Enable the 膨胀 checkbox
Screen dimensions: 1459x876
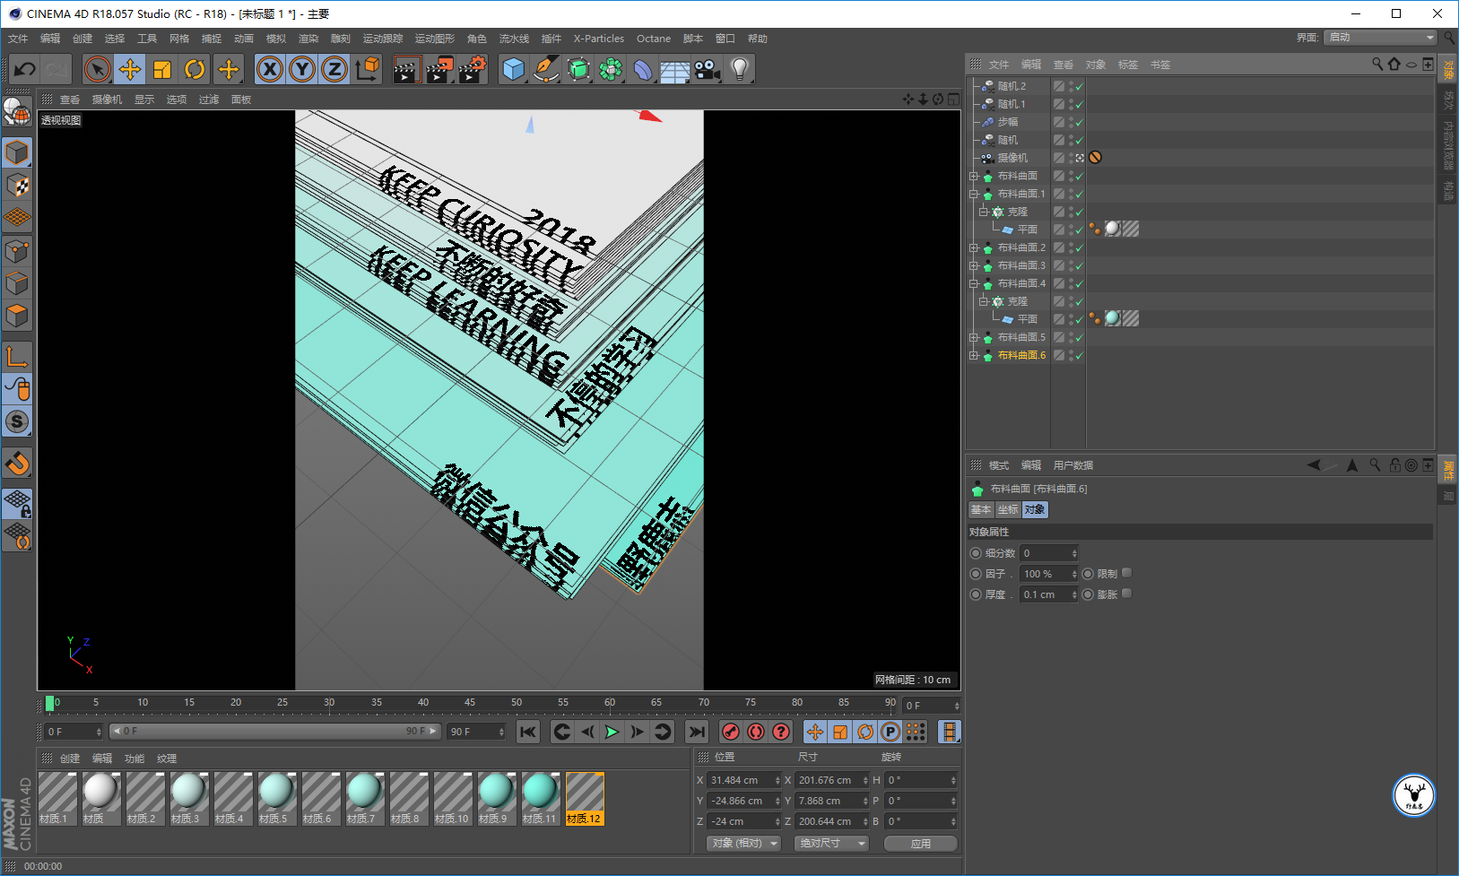(1127, 594)
